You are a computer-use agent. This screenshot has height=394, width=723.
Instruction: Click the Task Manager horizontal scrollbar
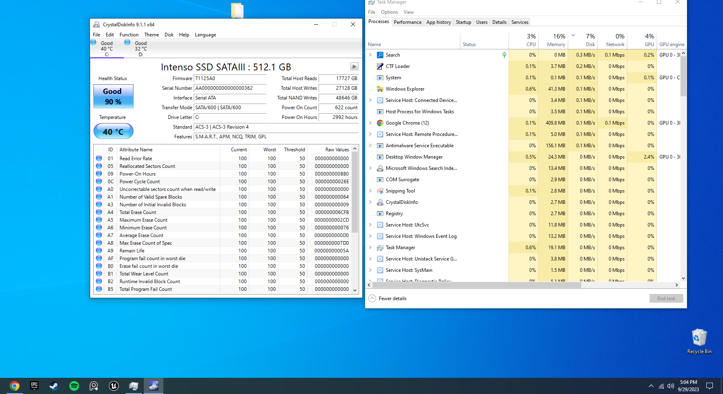point(476,285)
